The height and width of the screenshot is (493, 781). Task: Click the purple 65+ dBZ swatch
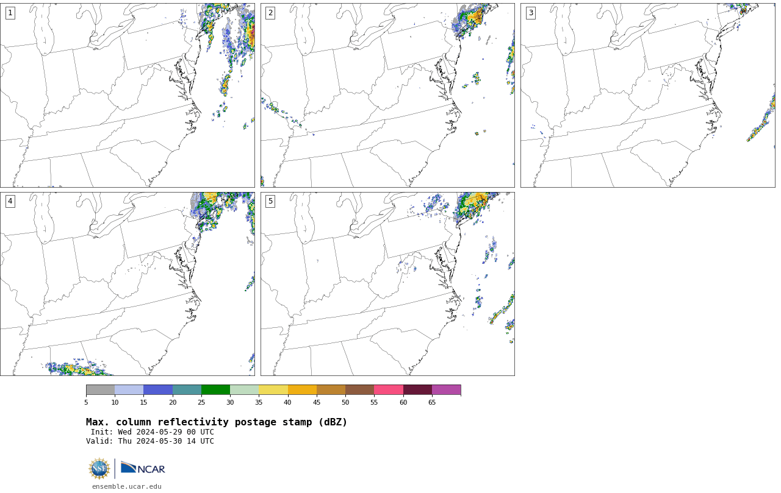pyautogui.click(x=446, y=390)
